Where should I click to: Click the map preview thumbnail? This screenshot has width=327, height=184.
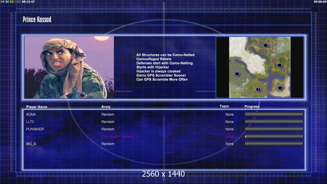click(x=260, y=67)
